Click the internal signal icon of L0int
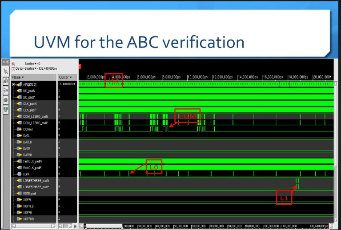Viewport: 341px width, 230px height. [20, 174]
